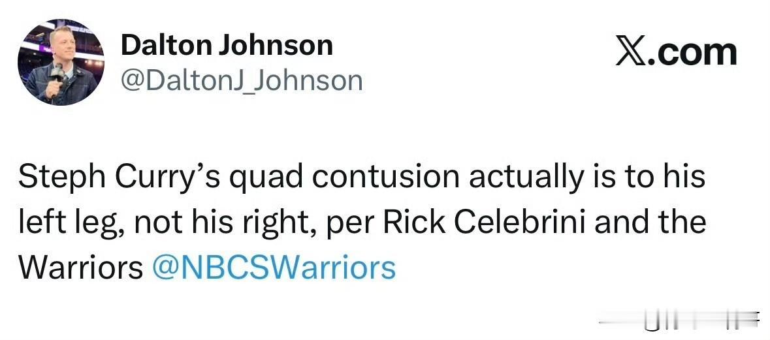
Task: Open the @NBCSWarriors mention link
Action: (x=274, y=268)
